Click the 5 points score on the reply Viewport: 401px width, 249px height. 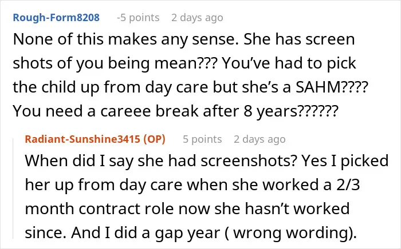(202, 139)
